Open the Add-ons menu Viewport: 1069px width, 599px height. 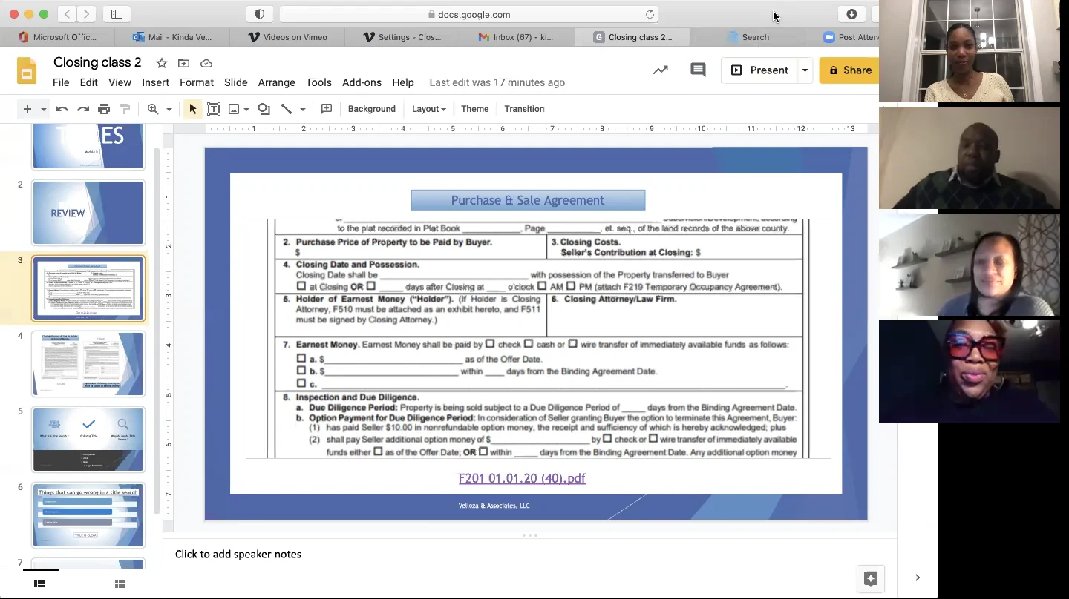click(x=362, y=82)
